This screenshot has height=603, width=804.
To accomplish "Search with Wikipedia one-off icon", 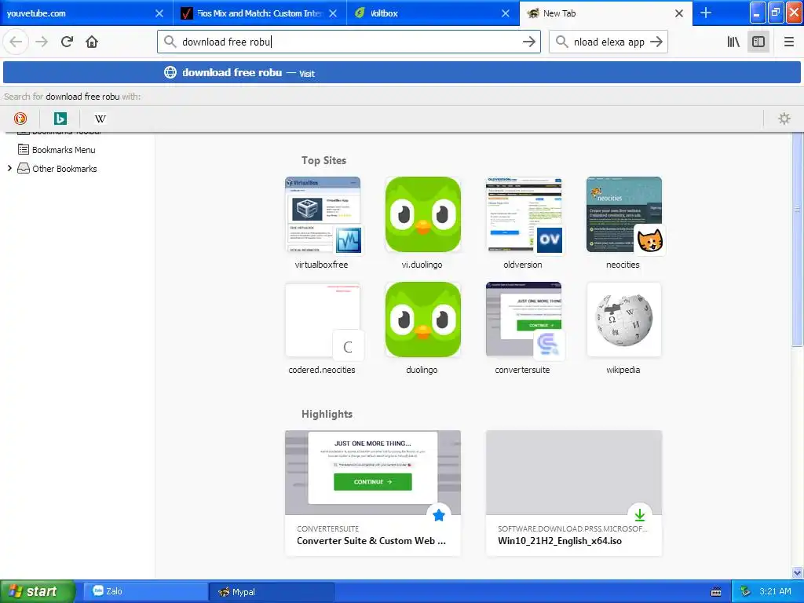I will tap(100, 119).
